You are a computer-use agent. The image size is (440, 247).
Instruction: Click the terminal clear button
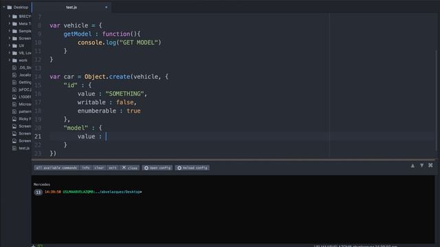pyautogui.click(x=99, y=167)
